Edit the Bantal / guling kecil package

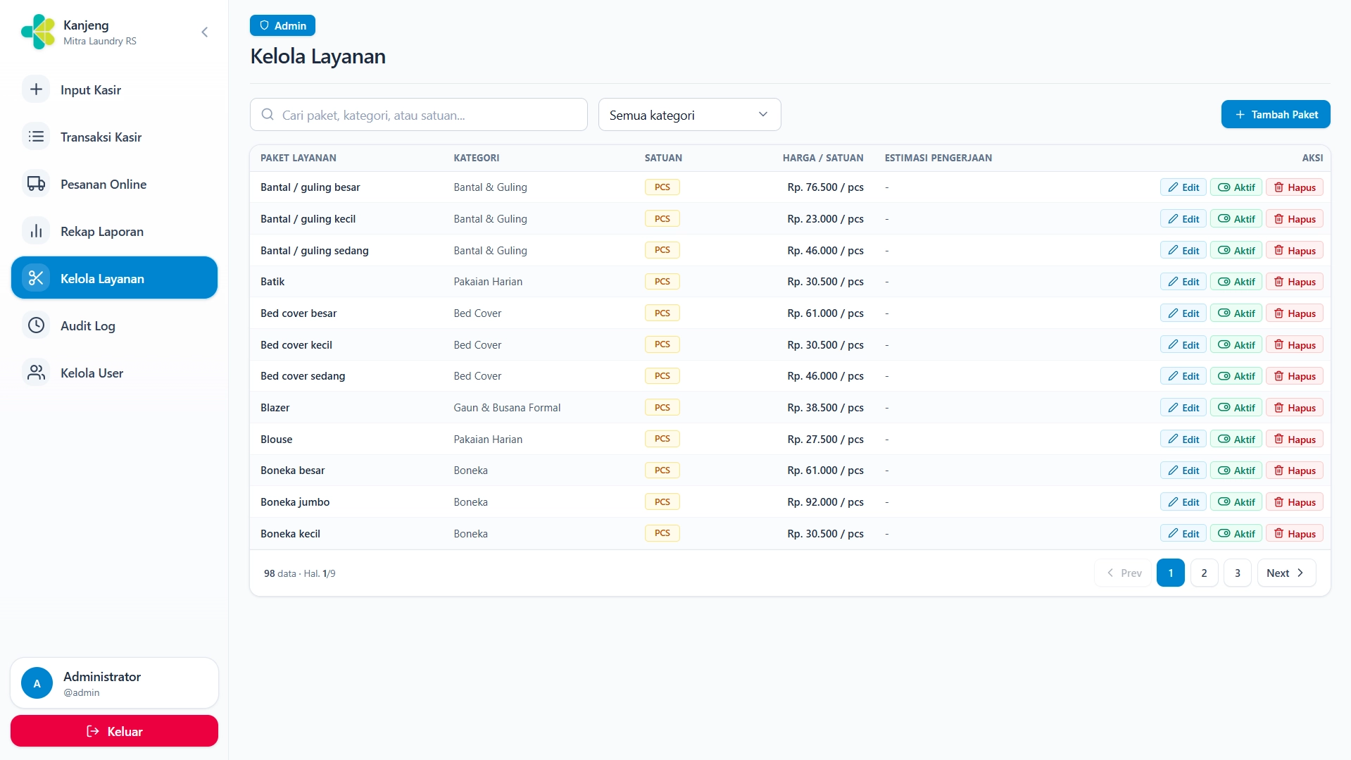1183,218
